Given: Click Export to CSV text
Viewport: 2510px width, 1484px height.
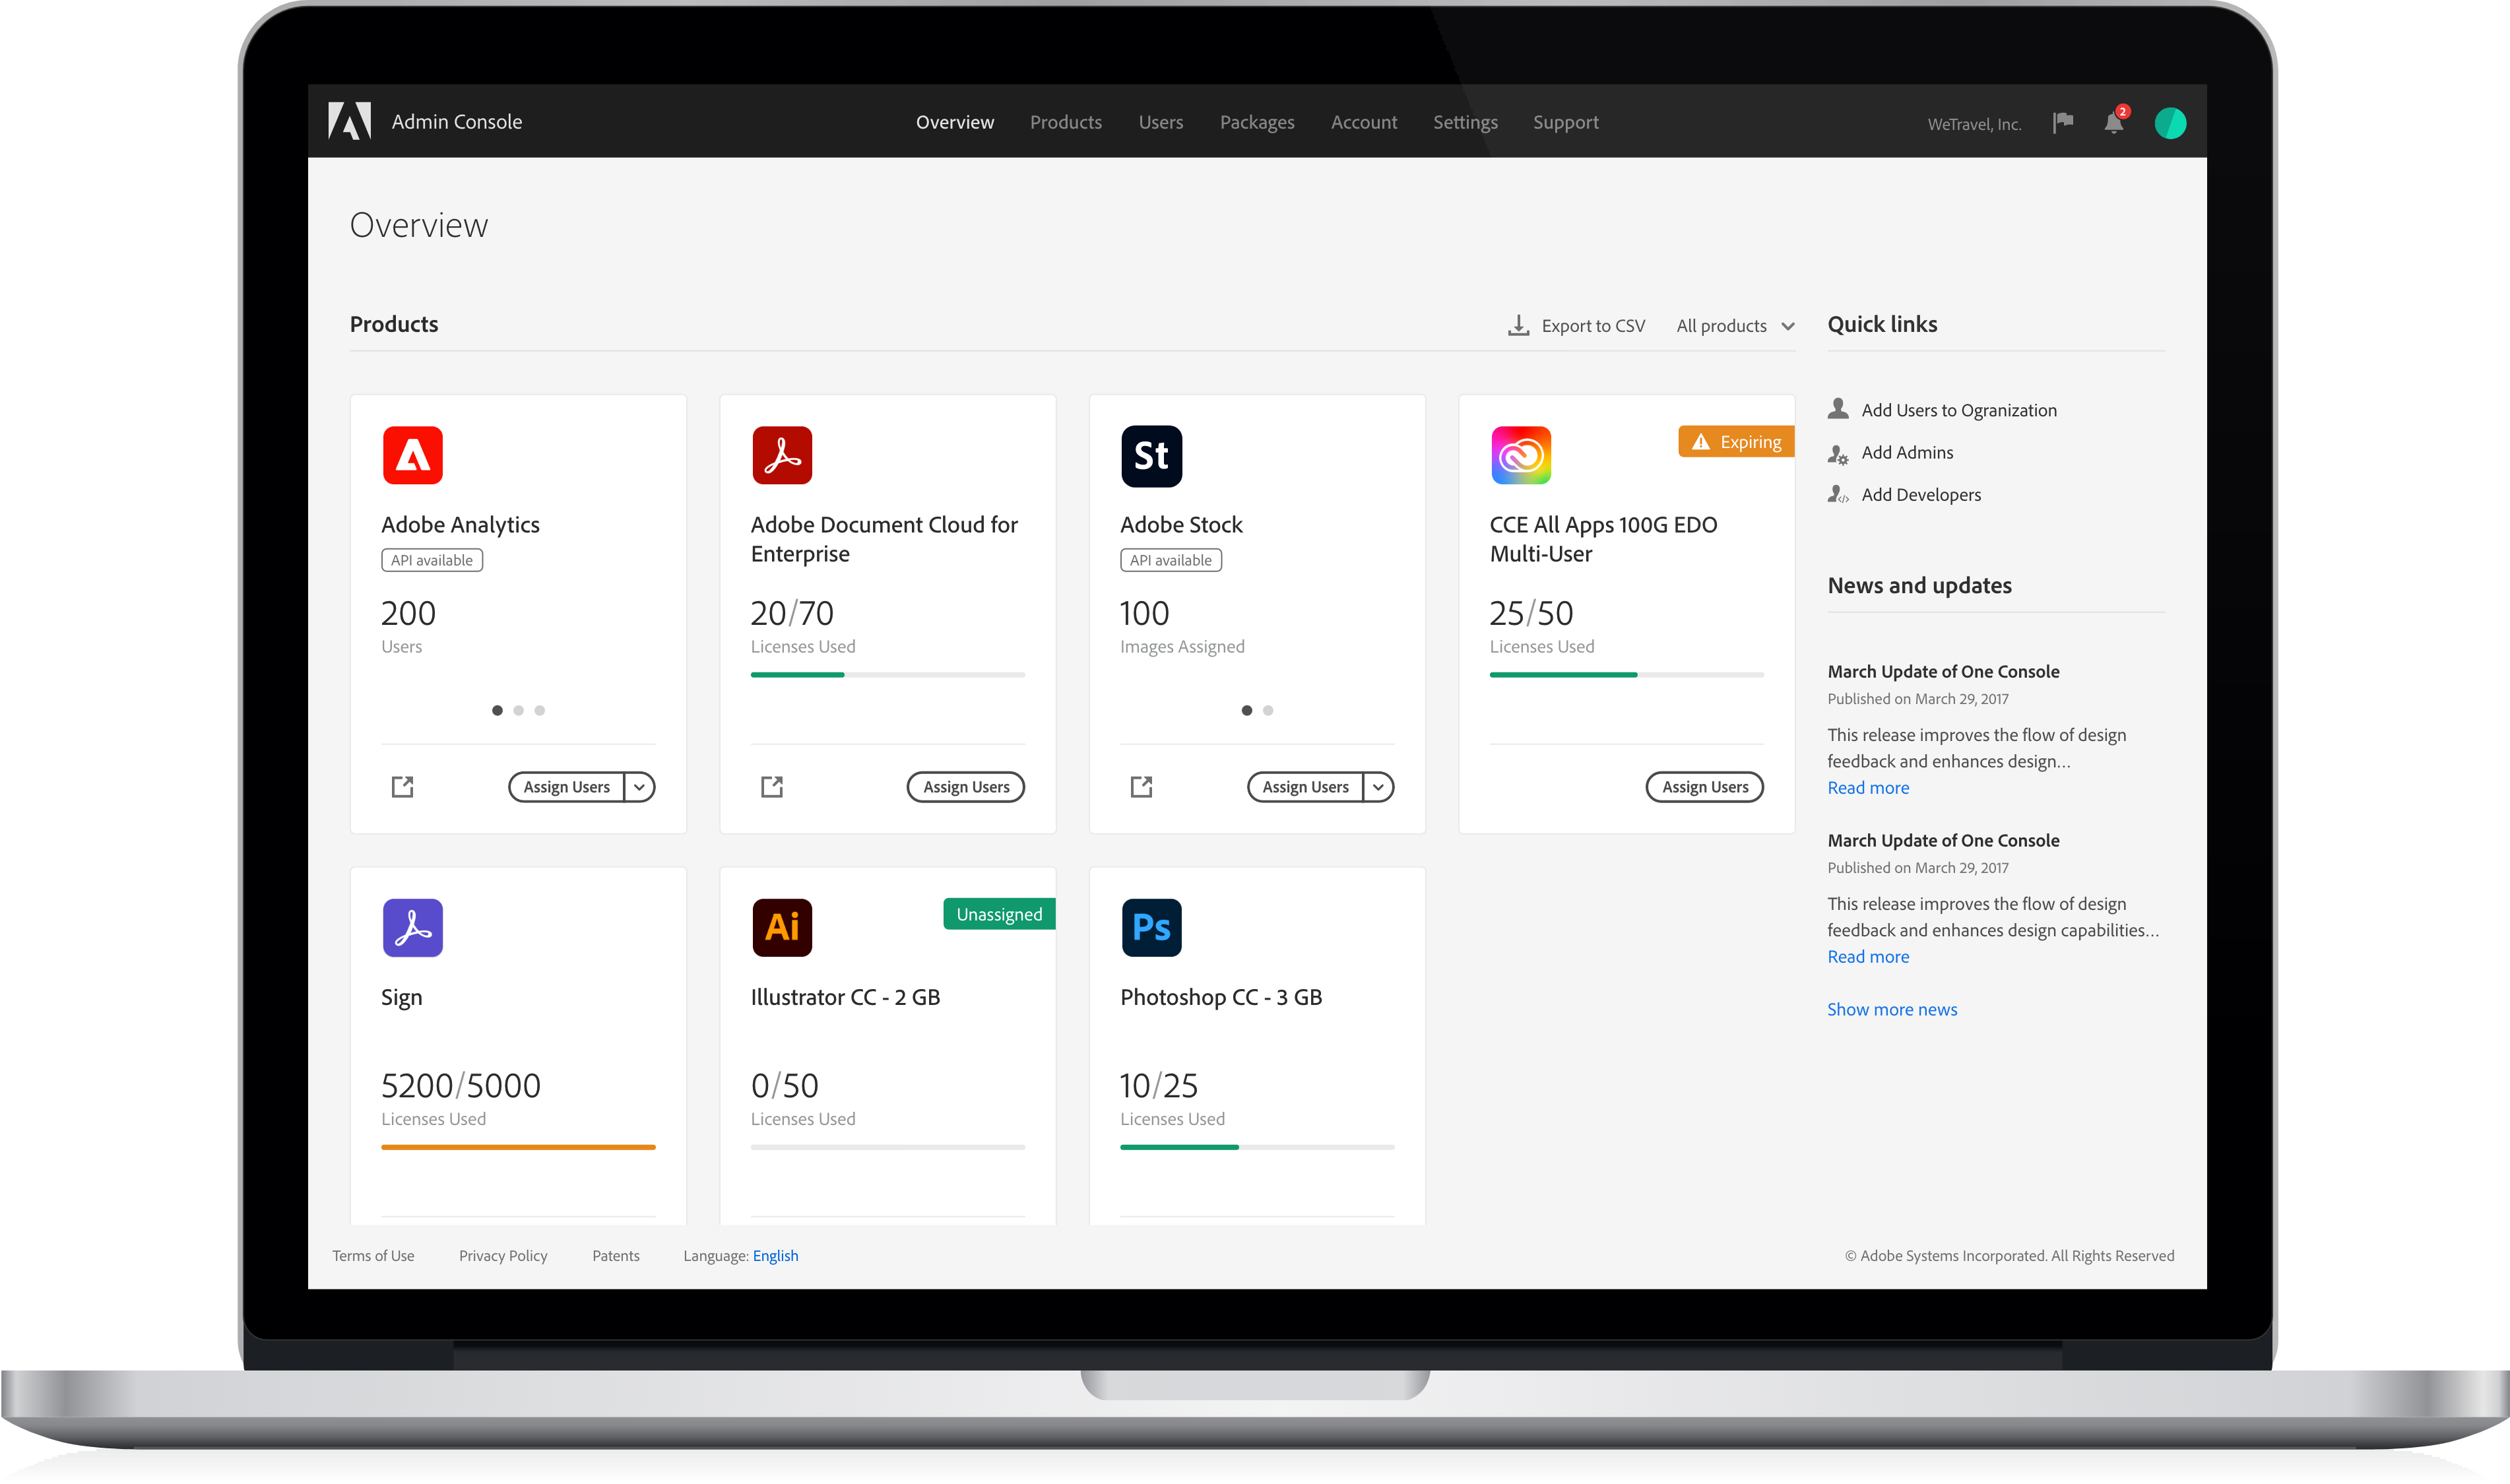Looking at the screenshot, I should (1593, 326).
